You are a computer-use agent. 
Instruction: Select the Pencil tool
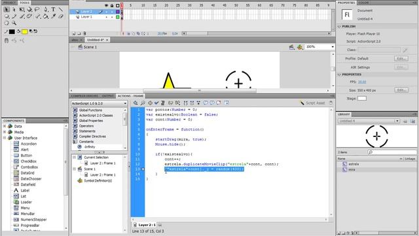14,16
